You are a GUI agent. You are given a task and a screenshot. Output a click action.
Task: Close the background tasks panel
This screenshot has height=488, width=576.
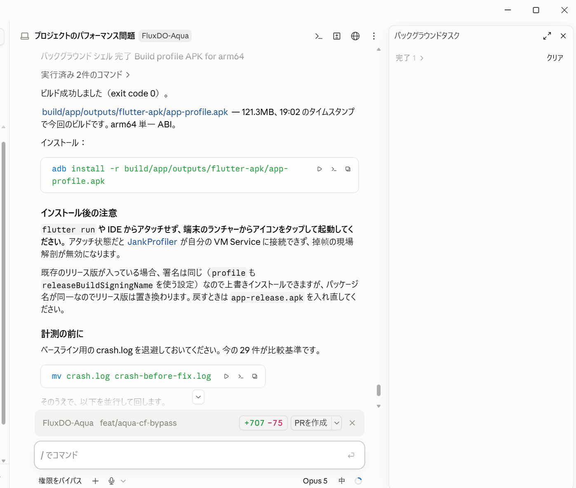pyautogui.click(x=563, y=36)
